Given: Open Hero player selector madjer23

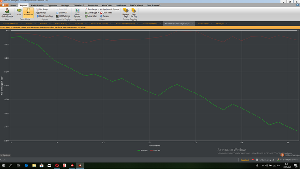Looking at the screenshot, I should (7, 13).
